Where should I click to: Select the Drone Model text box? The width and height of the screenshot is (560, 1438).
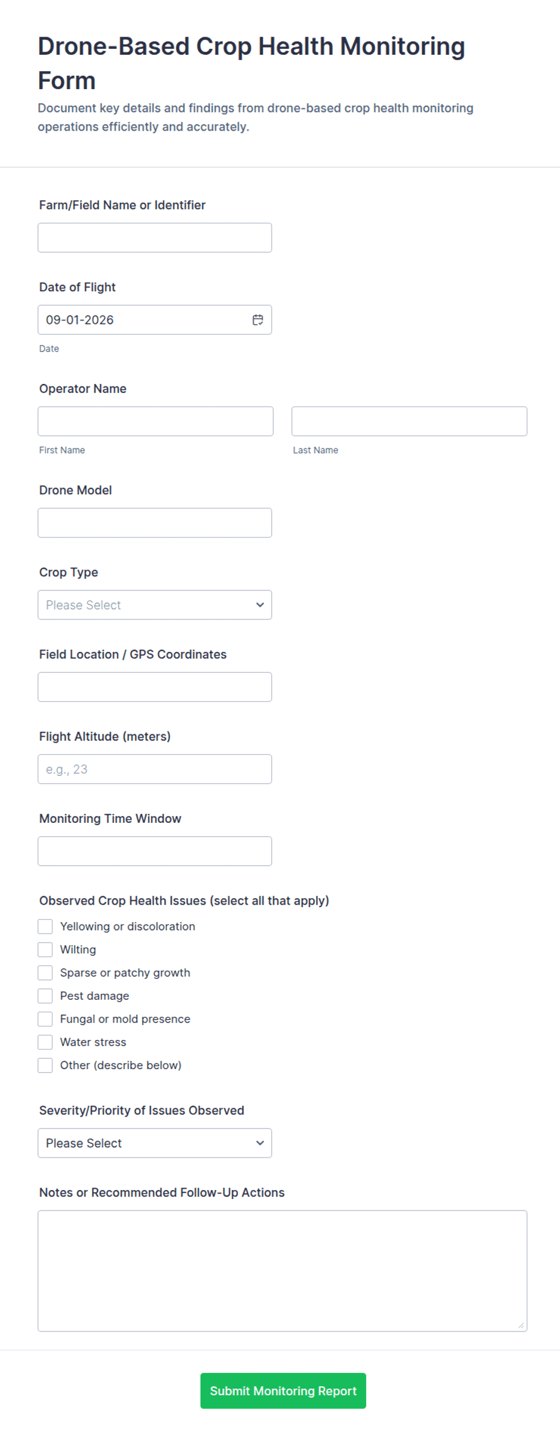click(x=155, y=522)
